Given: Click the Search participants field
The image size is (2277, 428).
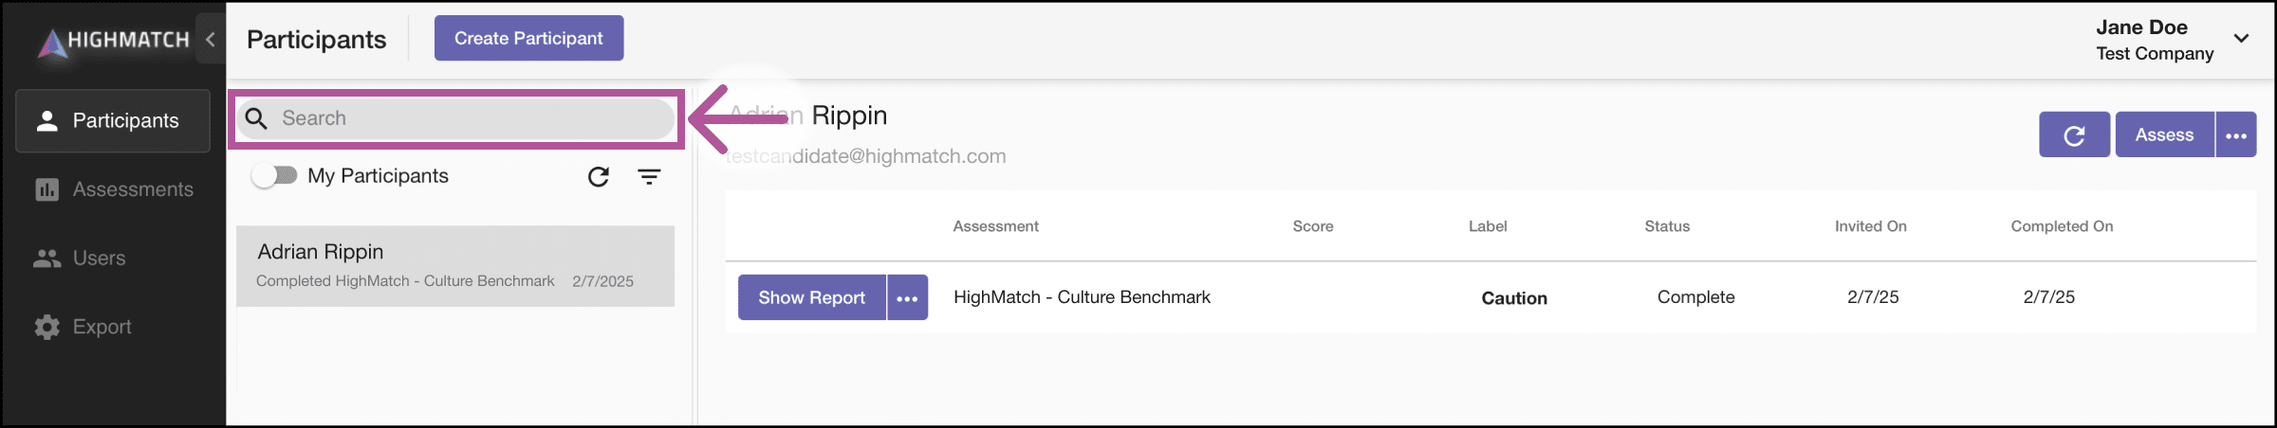Looking at the screenshot, I should (x=455, y=118).
